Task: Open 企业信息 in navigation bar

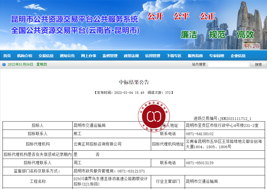Action: click(x=238, y=56)
